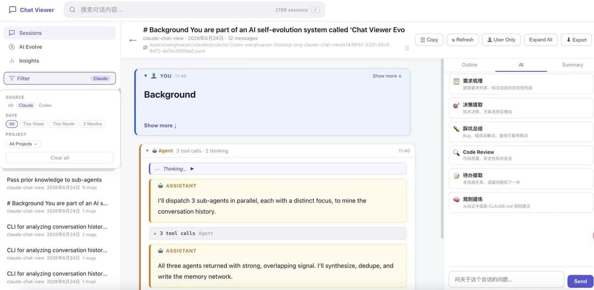Select the This Week date filter

point(34,124)
